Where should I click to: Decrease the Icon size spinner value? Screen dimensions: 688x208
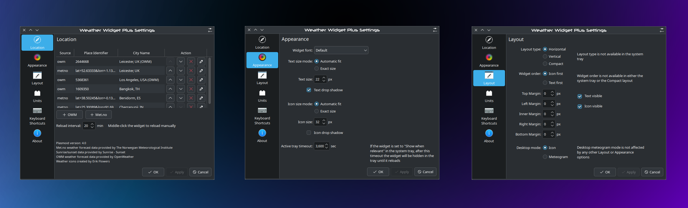click(x=324, y=124)
